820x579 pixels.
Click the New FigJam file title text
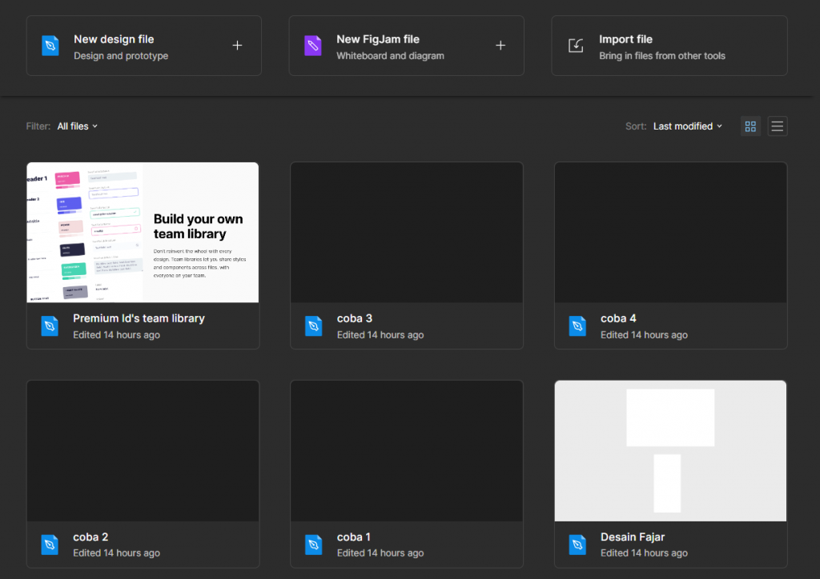point(377,39)
